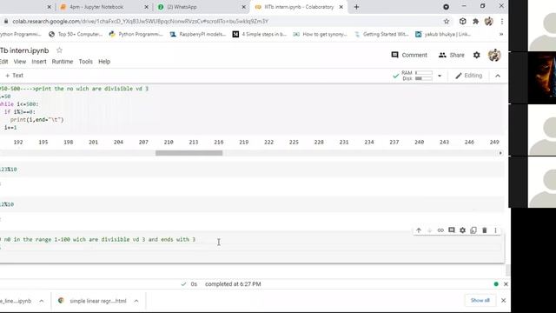The image size is (556, 313).
Task: Open the Help menu
Action: [x=104, y=62]
